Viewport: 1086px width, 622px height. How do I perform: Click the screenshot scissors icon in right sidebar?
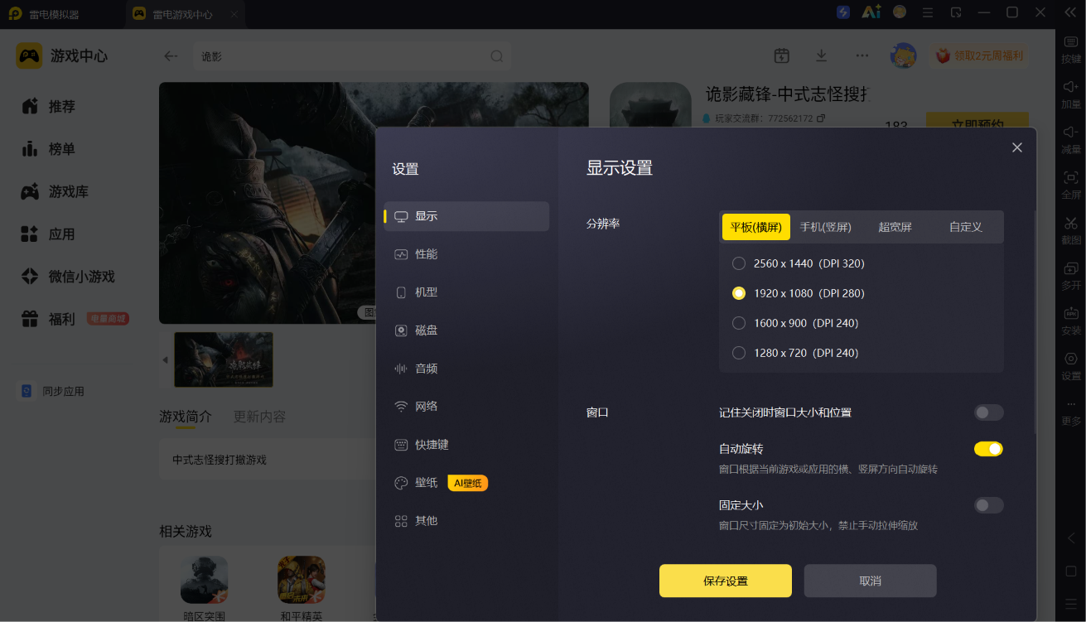pos(1071,224)
